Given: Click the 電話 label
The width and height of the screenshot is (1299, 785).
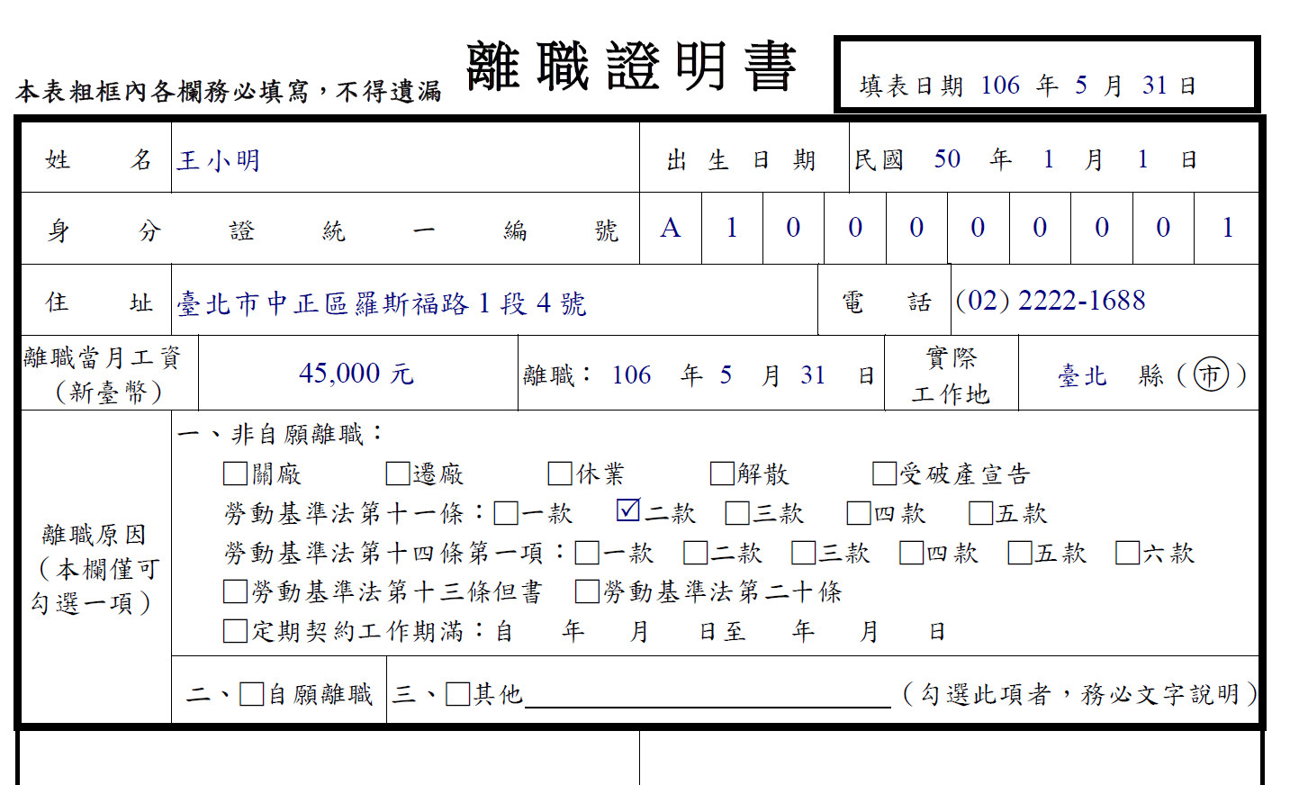Looking at the screenshot, I should click(887, 302).
